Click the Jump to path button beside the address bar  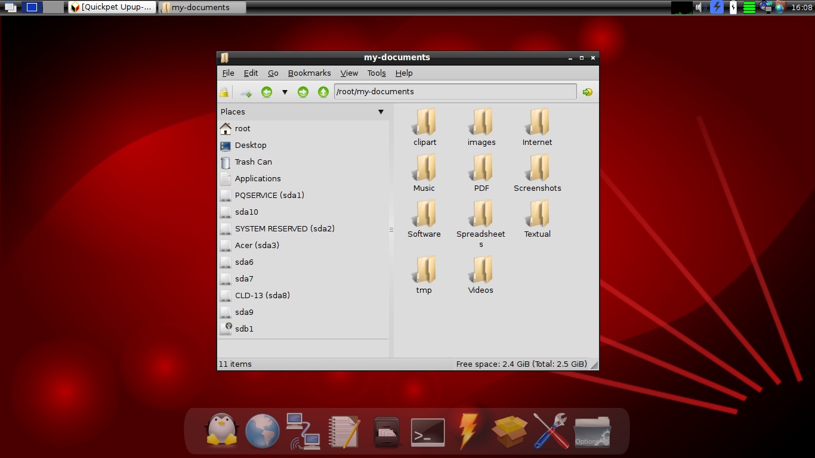click(588, 92)
